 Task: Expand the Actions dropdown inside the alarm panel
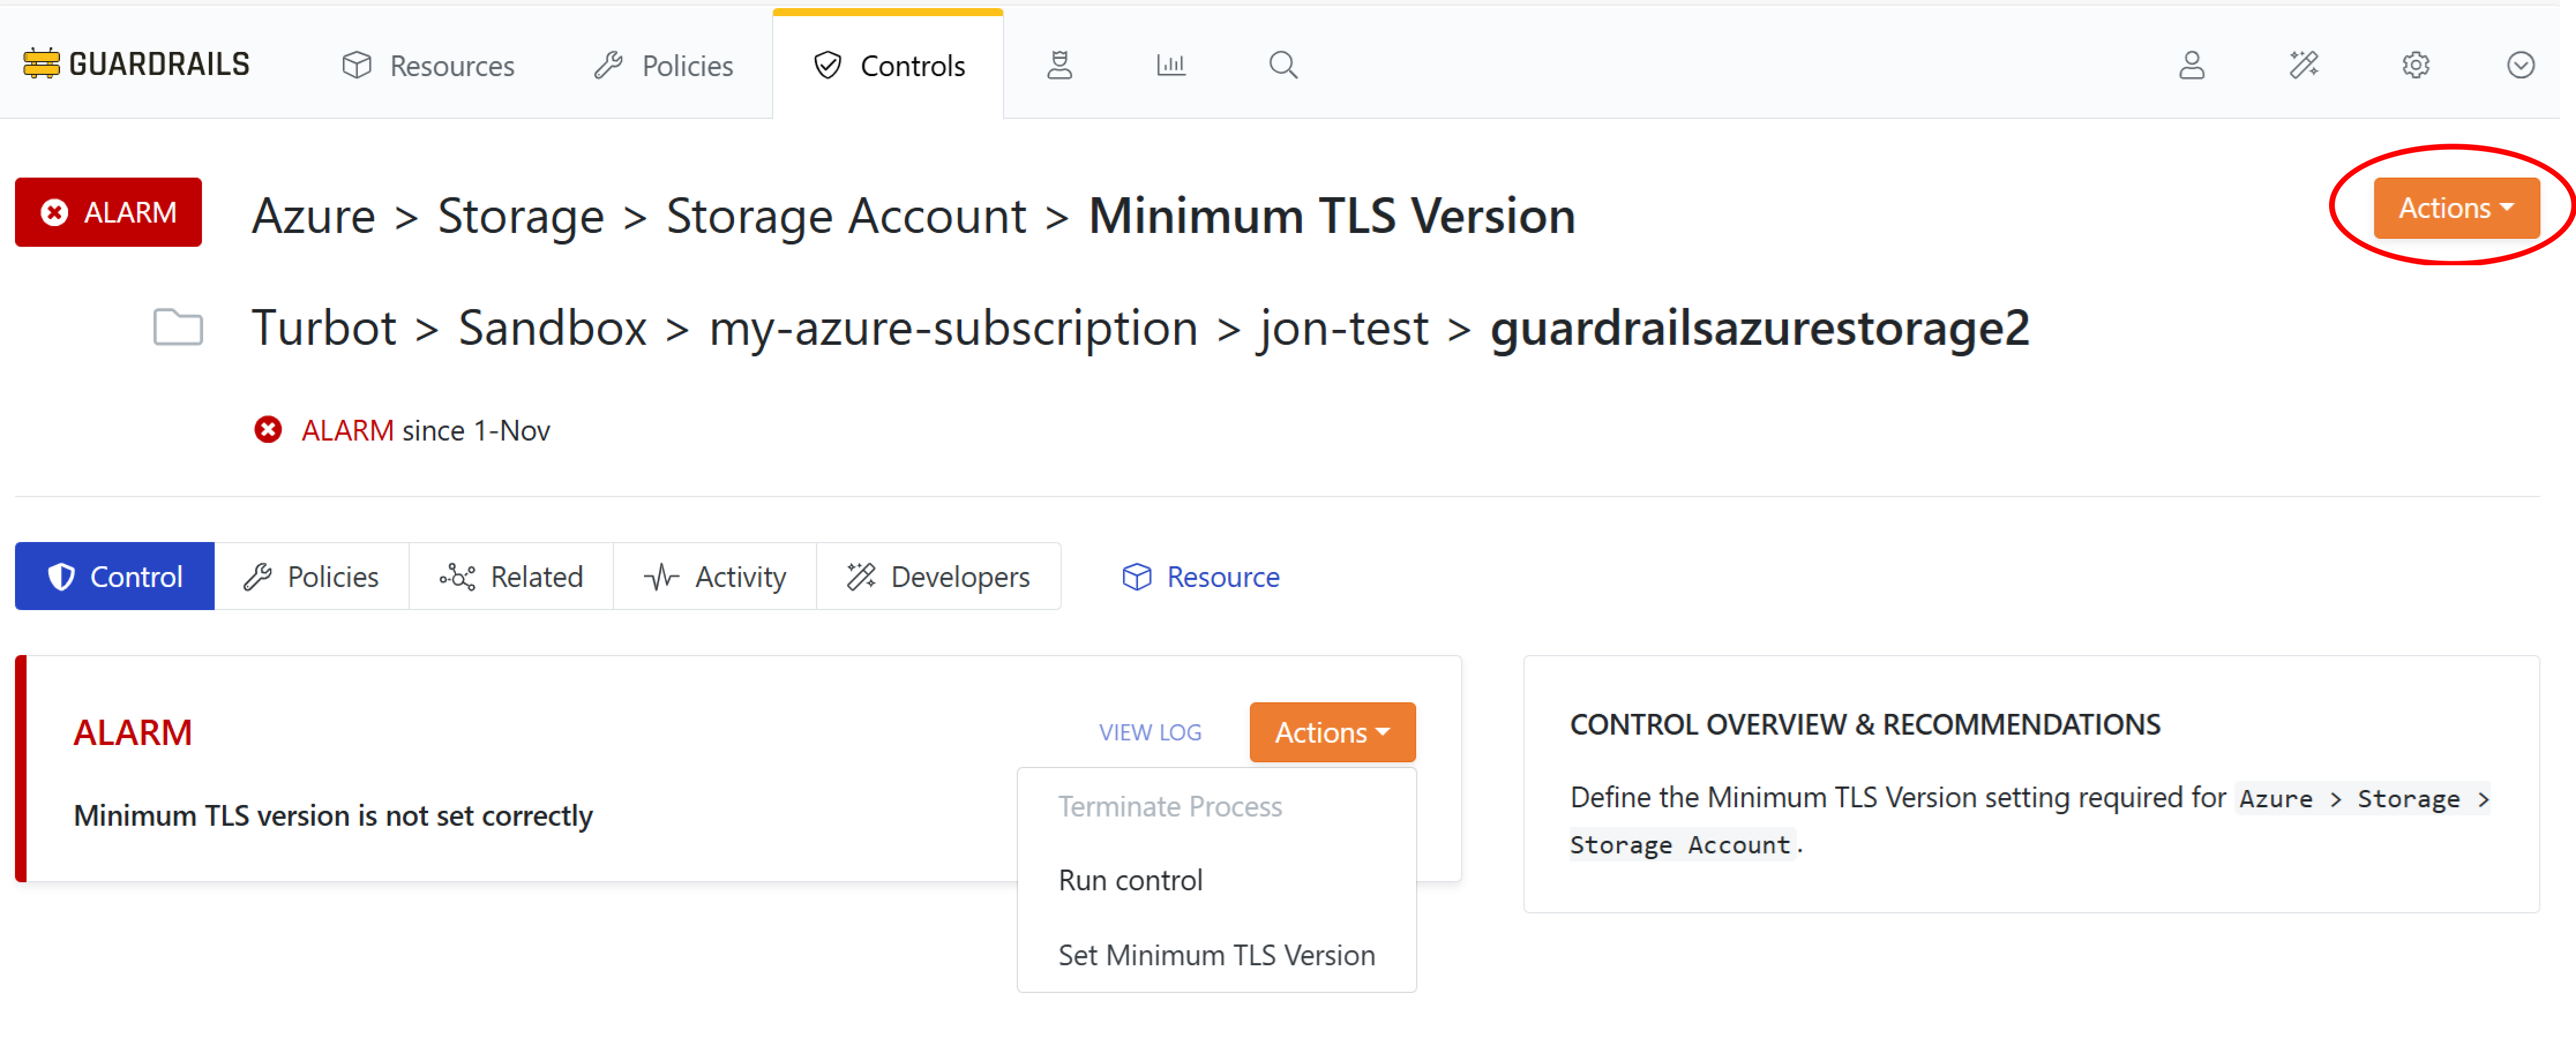coord(1331,731)
